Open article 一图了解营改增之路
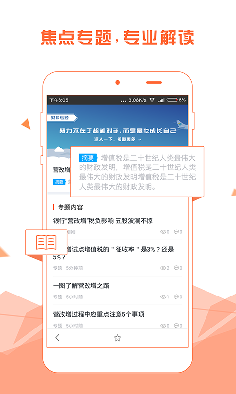236x394 pixels. click(81, 286)
